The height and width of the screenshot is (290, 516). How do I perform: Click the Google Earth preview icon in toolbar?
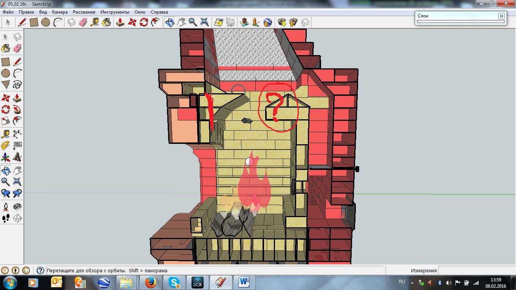click(x=267, y=22)
